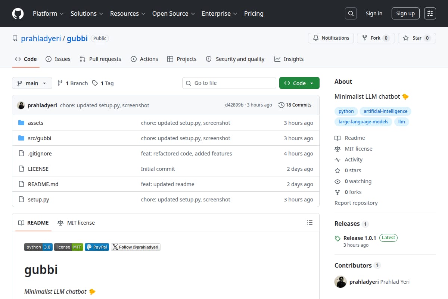Click the star icon beside 0 stars
This screenshot has width=448, height=299.
click(x=337, y=170)
